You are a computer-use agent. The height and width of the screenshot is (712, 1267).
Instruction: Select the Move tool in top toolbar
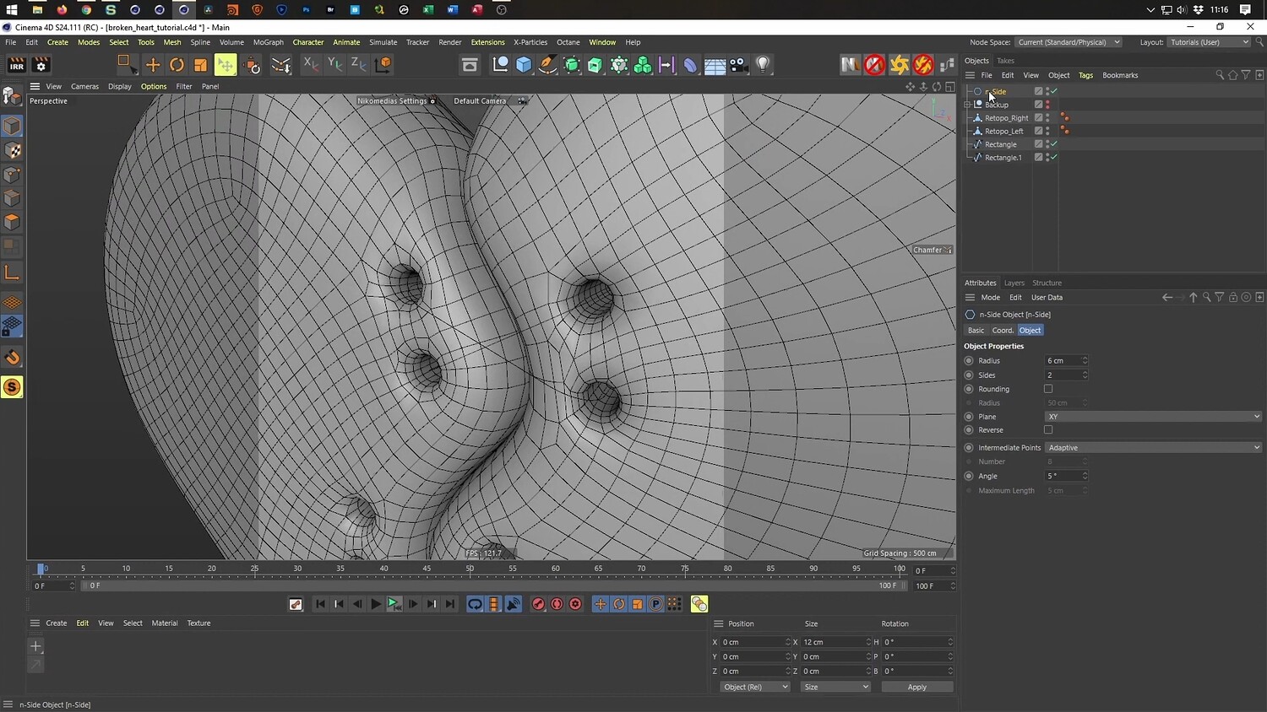153,65
